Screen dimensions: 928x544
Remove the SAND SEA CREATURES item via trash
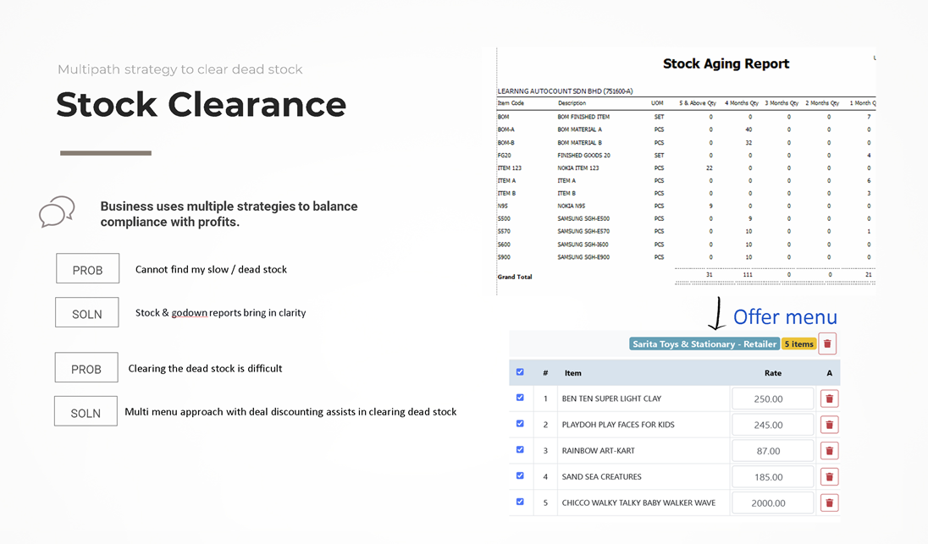[x=829, y=476]
